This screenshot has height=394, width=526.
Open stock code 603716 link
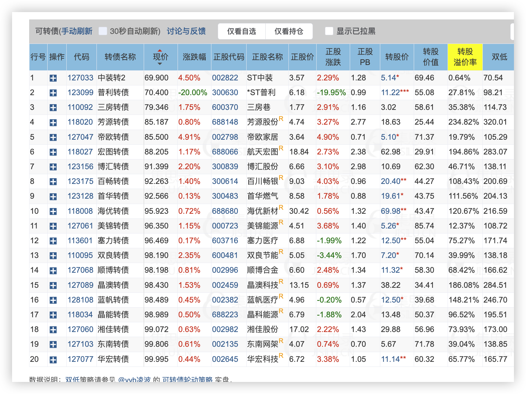[x=225, y=241]
